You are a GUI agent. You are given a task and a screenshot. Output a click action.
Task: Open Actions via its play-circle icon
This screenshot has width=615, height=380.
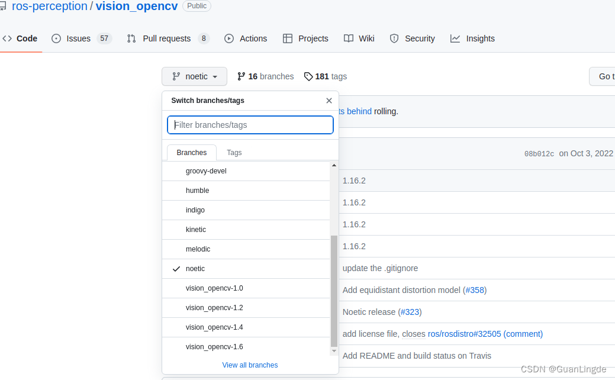click(x=228, y=38)
